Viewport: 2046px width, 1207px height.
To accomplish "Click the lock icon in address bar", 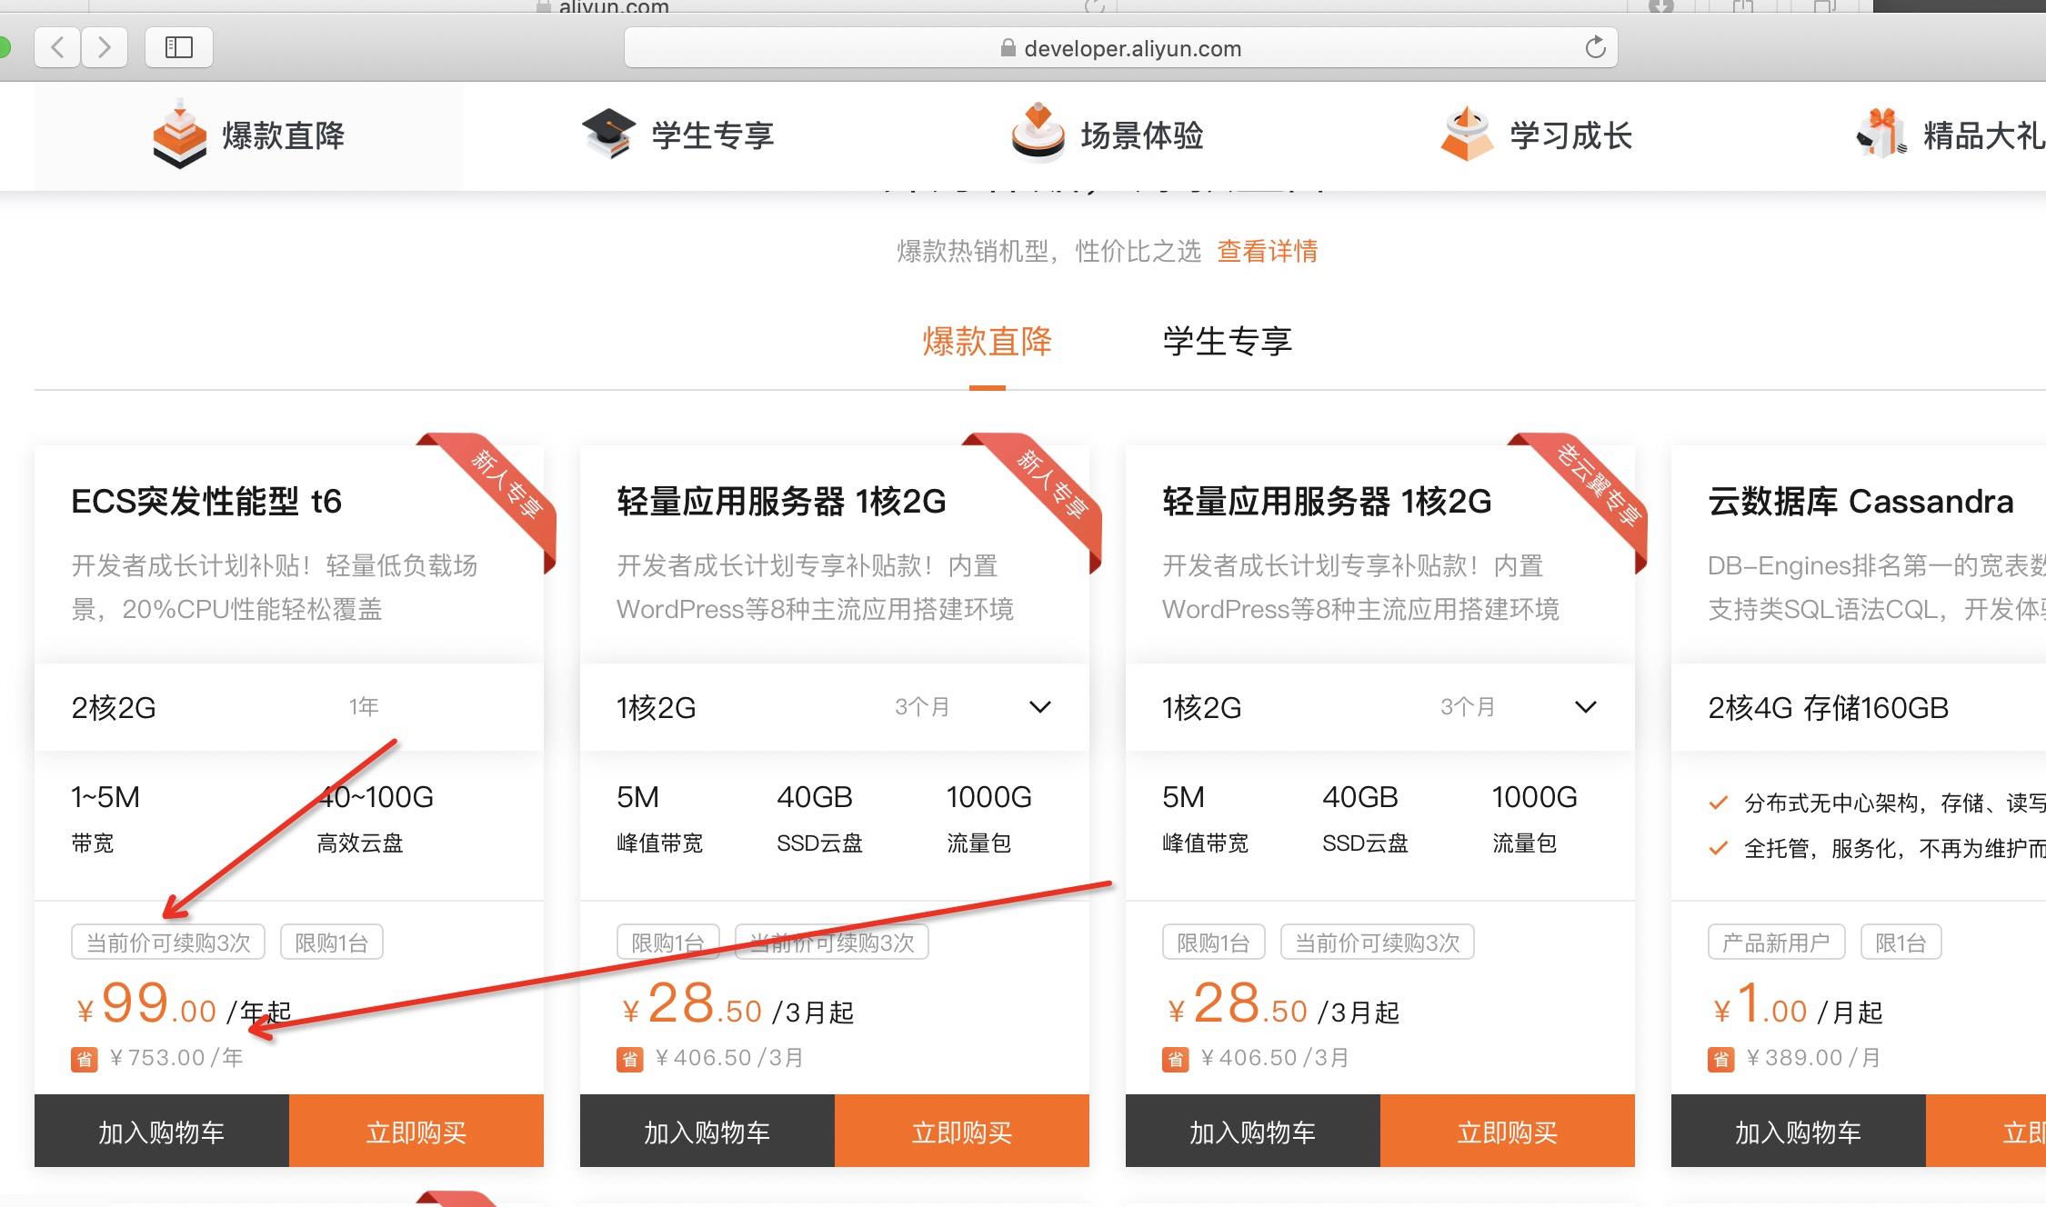I will tap(1008, 48).
